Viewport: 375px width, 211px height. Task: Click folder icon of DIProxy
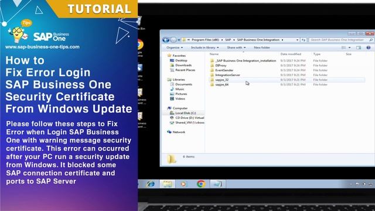[212, 66]
